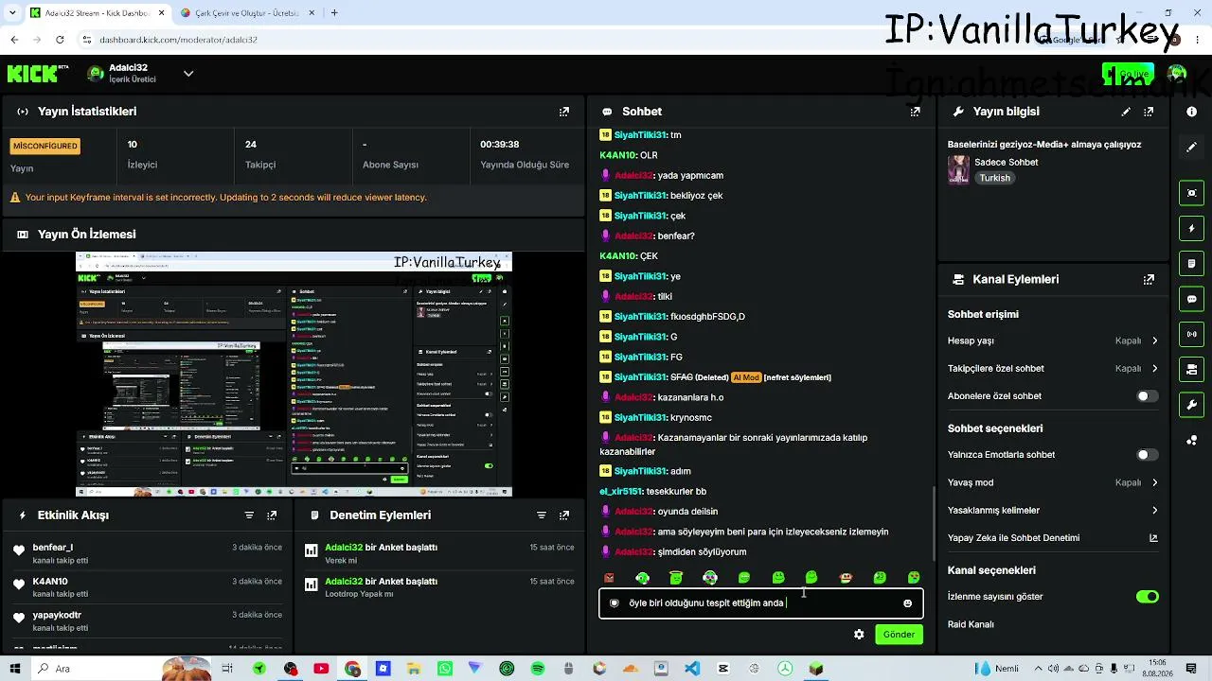The width and height of the screenshot is (1212, 681).
Task: Disable İzlenme sayısını göster switch
Action: click(1147, 597)
